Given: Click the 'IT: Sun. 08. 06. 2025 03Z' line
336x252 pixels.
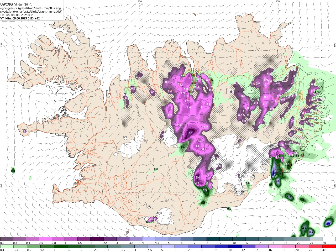Looking at the screenshot, I should [17, 15].
